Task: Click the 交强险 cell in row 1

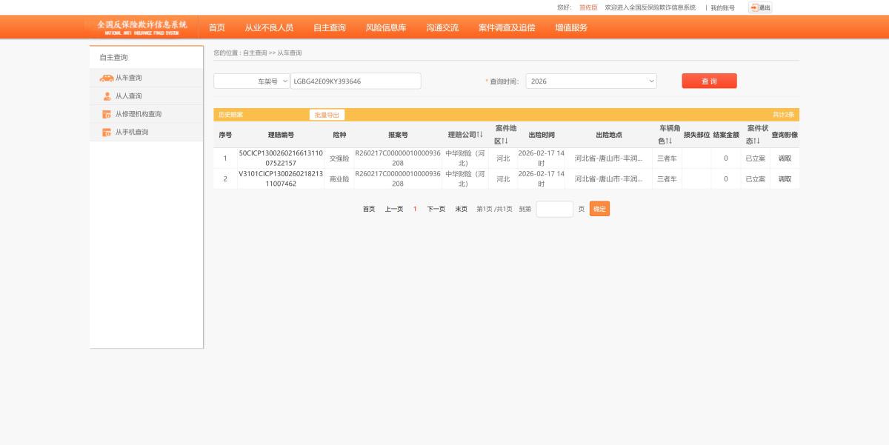Action: point(339,158)
